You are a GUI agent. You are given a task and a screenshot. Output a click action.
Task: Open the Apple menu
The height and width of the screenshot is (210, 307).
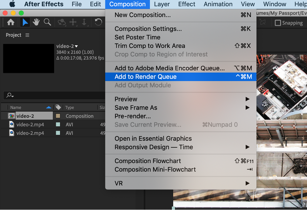[x=12, y=4]
